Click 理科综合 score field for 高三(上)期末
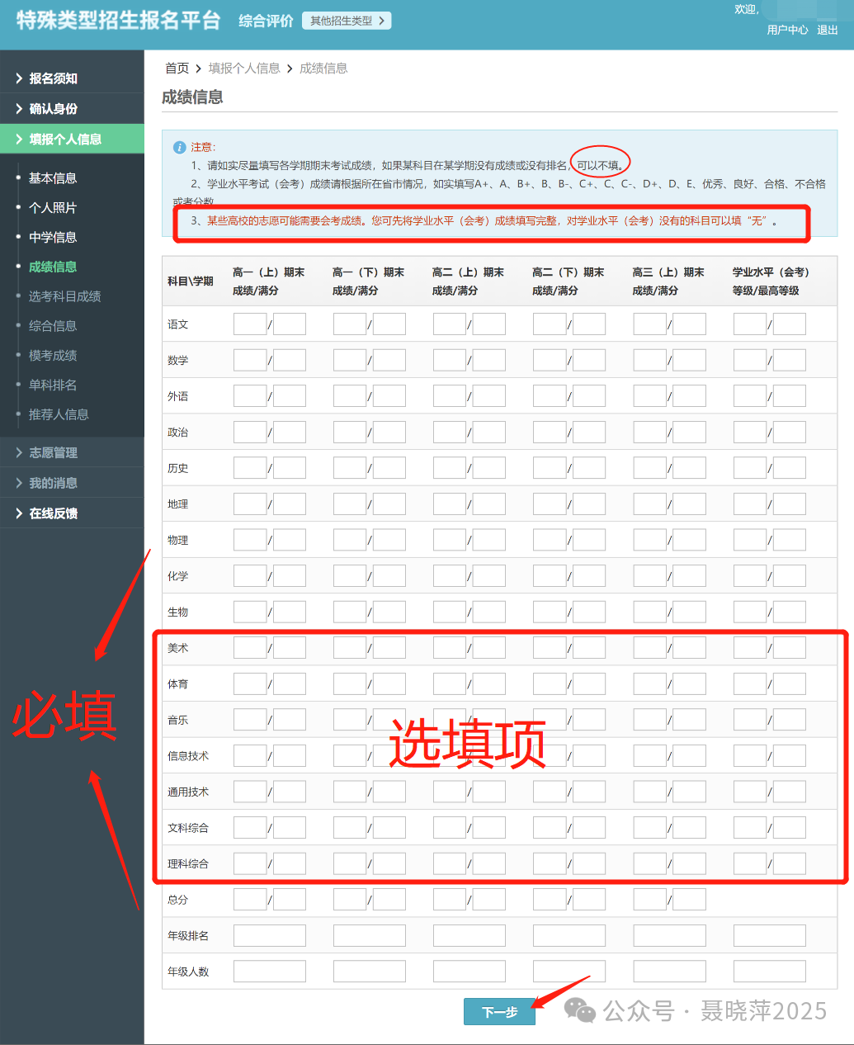This screenshot has width=854, height=1045. 650,863
